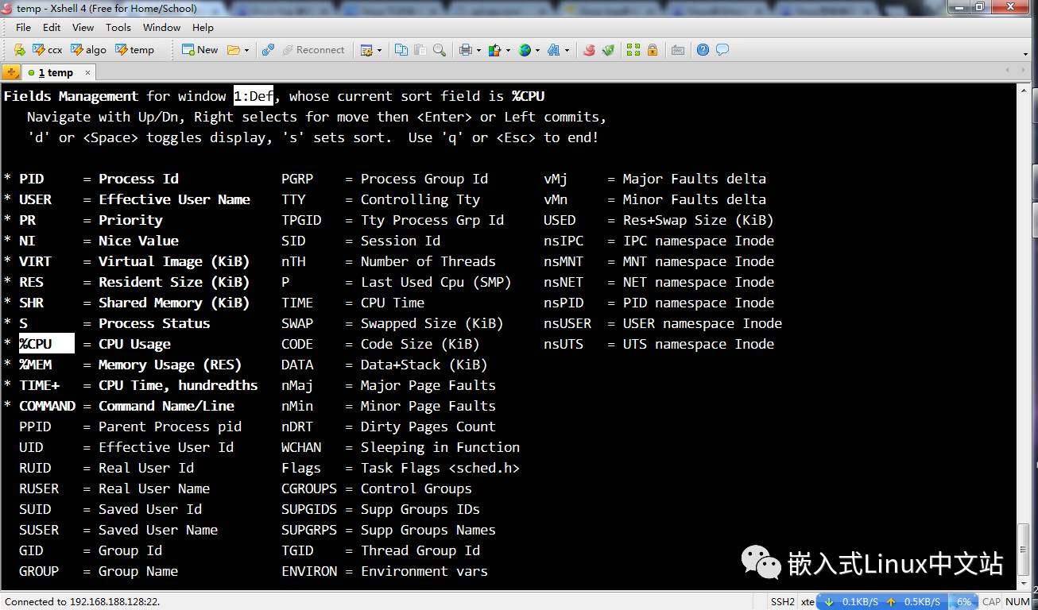Open the session Properties icon
Viewport: 1038px width, 610px height.
[366, 50]
